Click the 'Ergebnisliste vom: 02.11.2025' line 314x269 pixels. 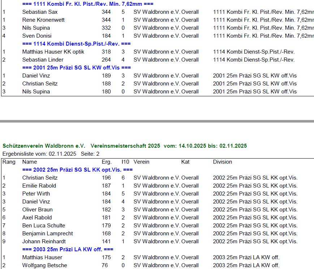click(x=39, y=154)
